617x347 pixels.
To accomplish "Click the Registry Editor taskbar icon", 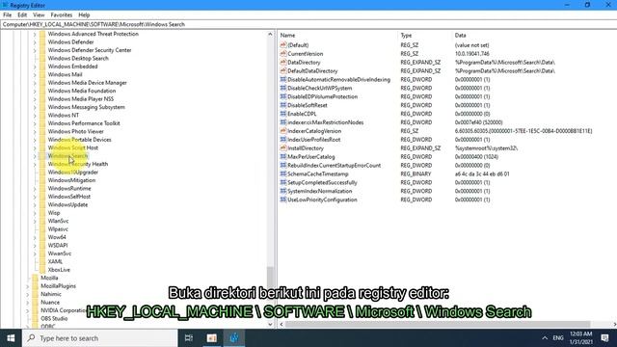I will [234, 338].
